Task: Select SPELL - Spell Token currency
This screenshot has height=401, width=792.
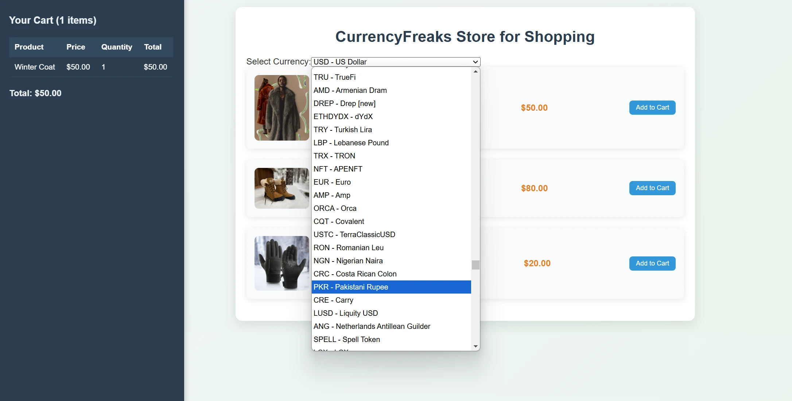Action: (x=347, y=339)
